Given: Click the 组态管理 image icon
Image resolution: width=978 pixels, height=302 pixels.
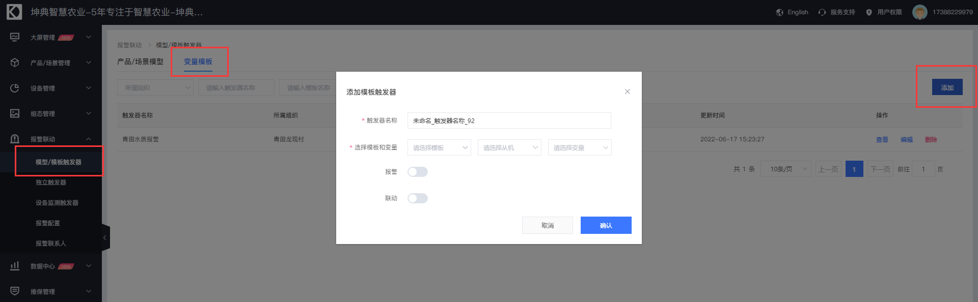Looking at the screenshot, I should (x=15, y=113).
